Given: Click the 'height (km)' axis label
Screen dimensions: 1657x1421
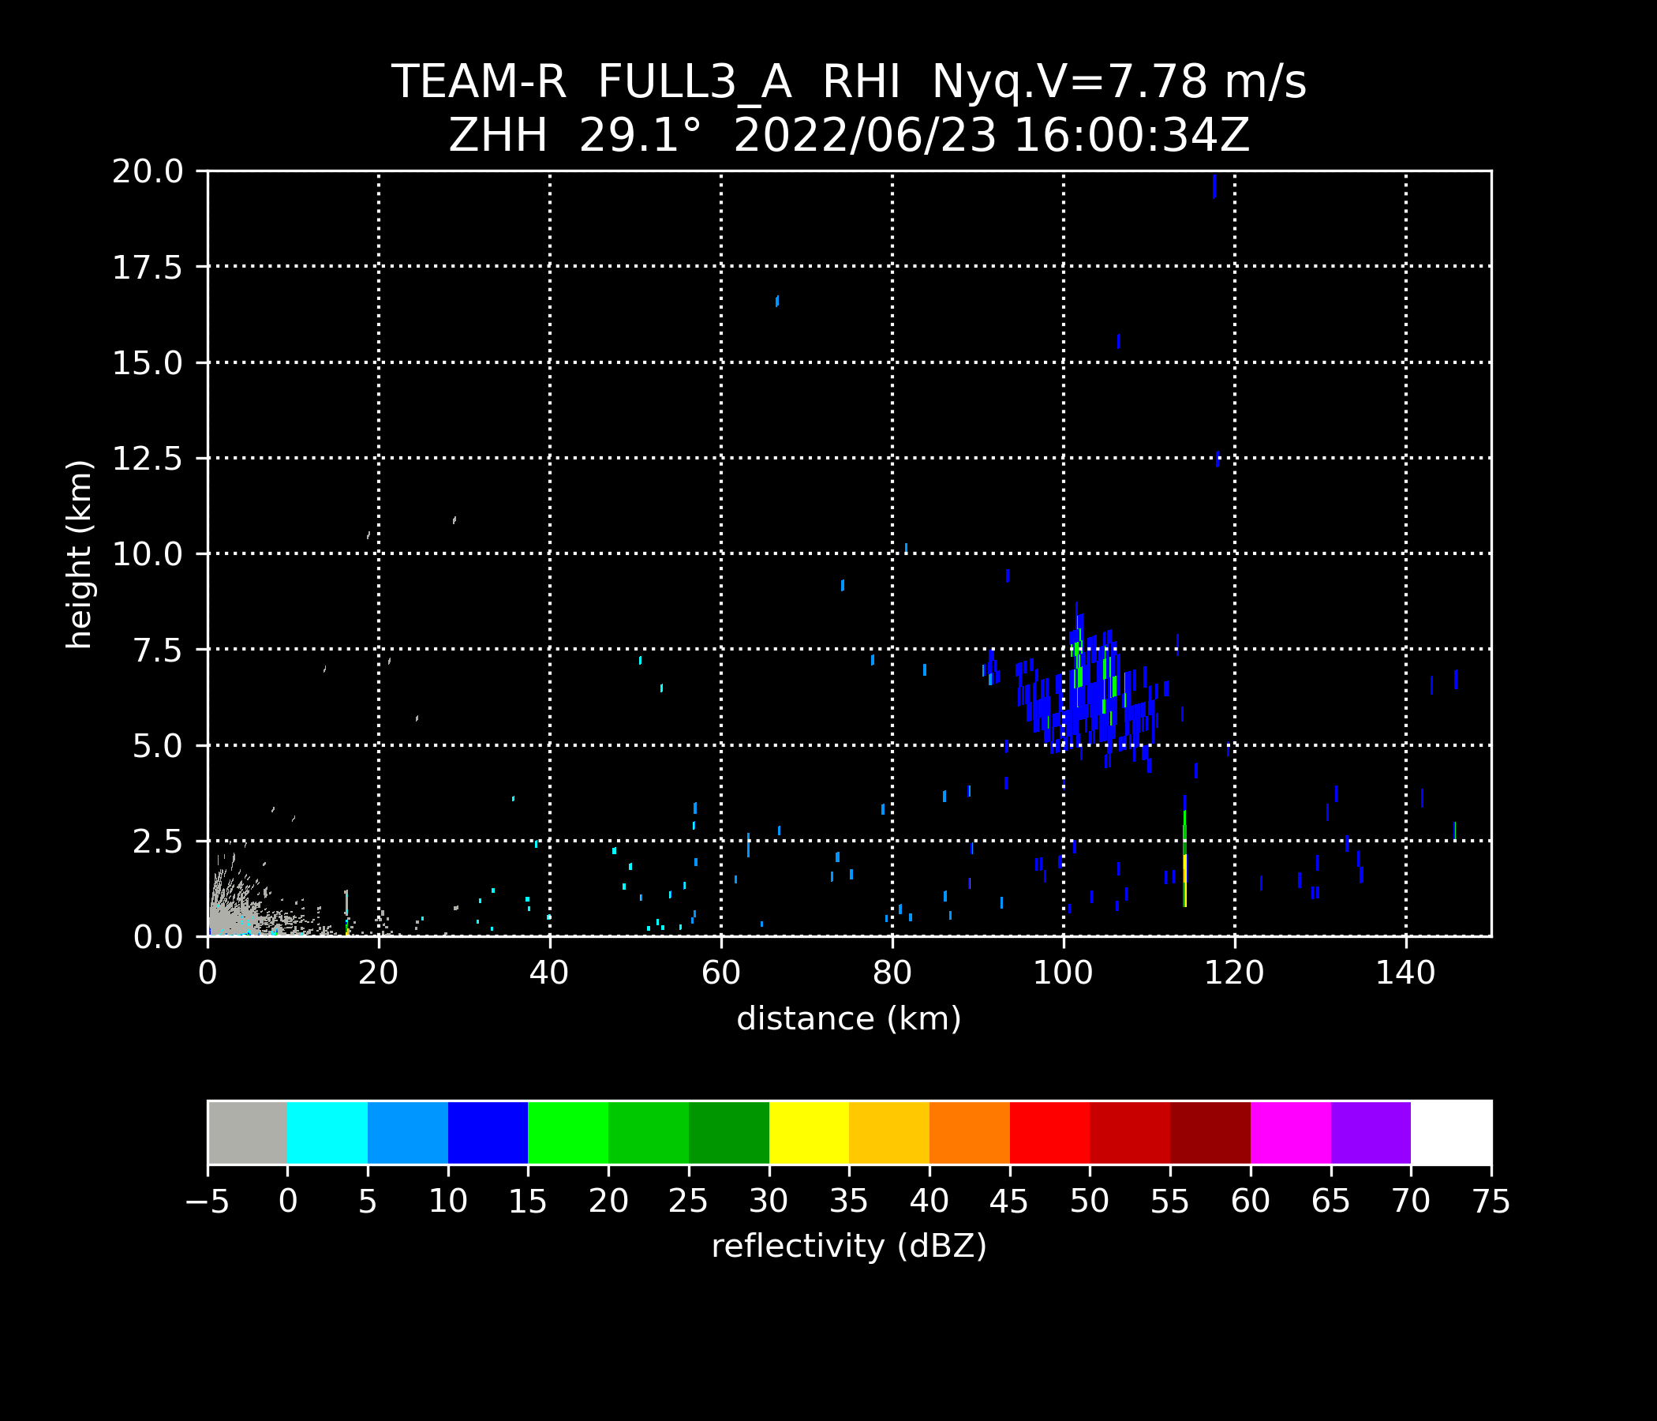Looking at the screenshot, I should [79, 554].
